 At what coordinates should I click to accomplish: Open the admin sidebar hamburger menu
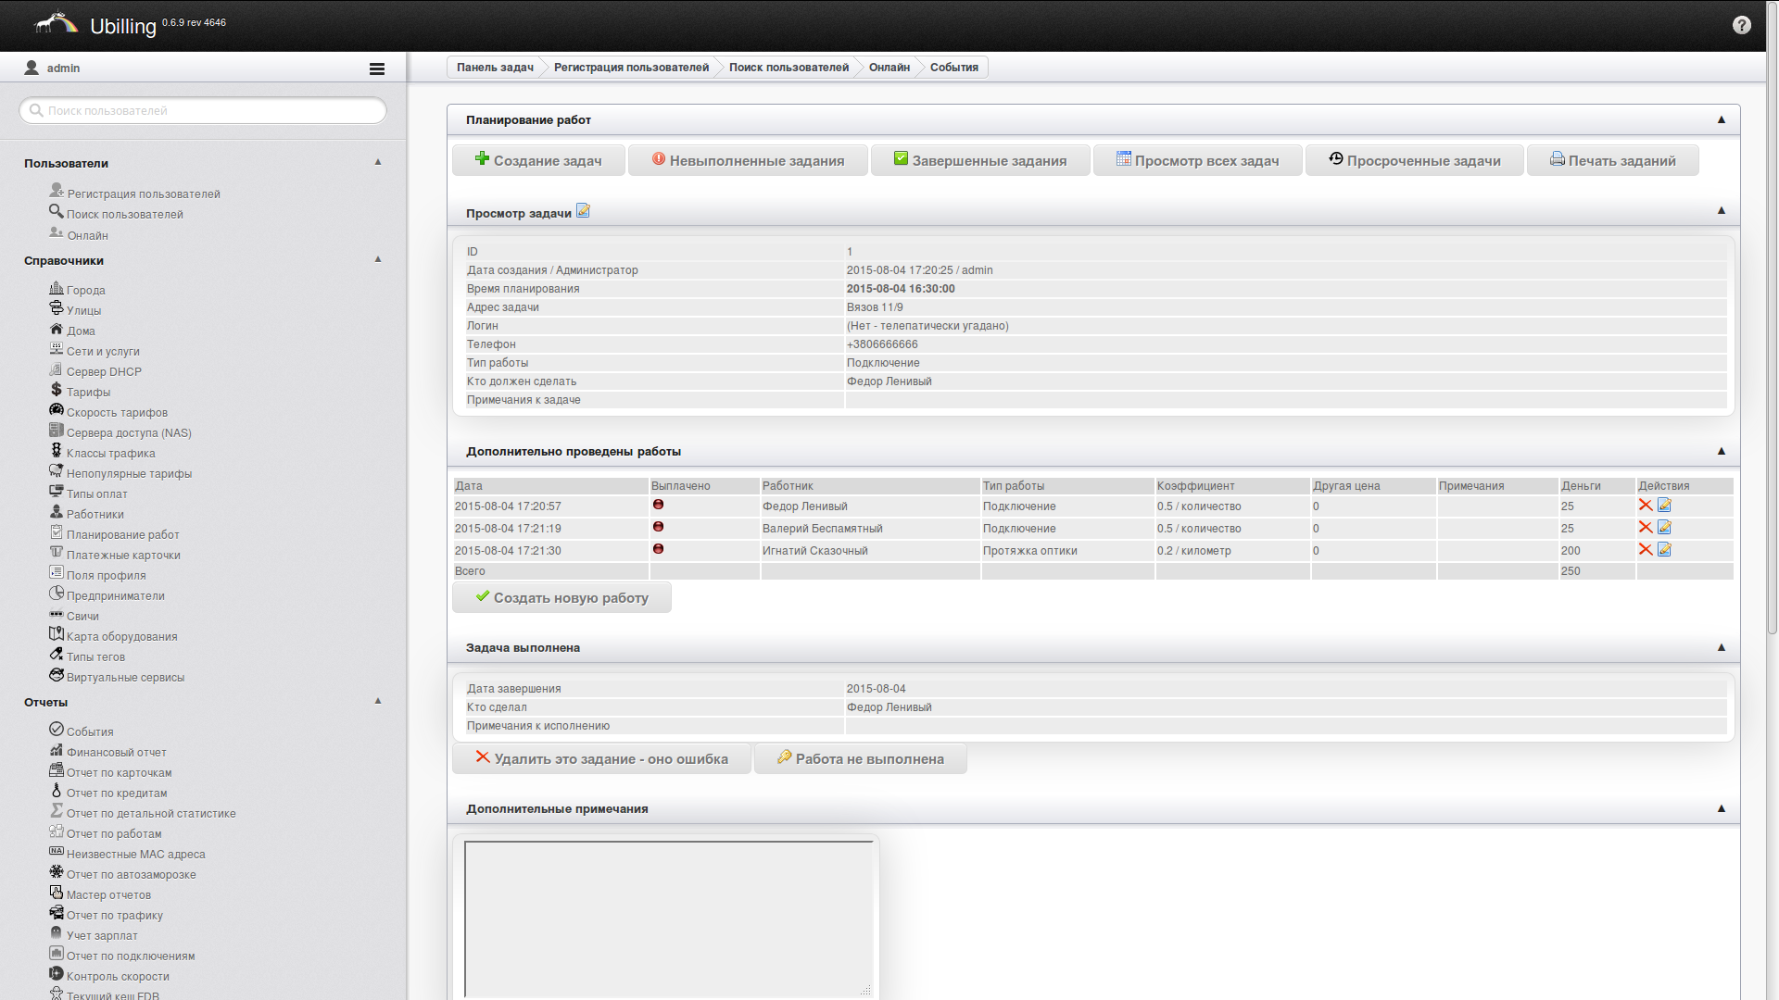pyautogui.click(x=376, y=69)
